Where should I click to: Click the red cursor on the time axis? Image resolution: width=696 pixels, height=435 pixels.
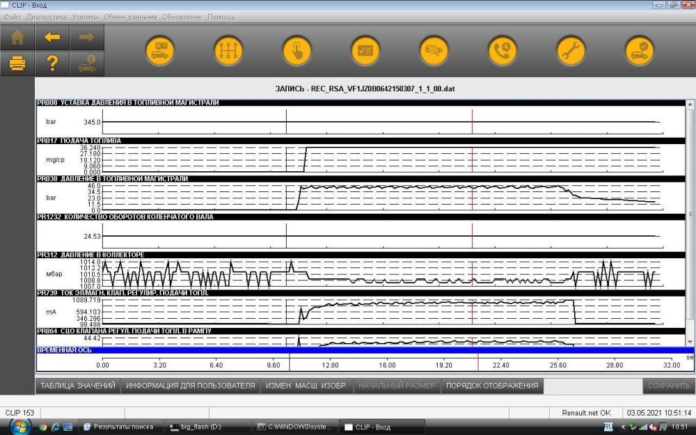tap(478, 362)
